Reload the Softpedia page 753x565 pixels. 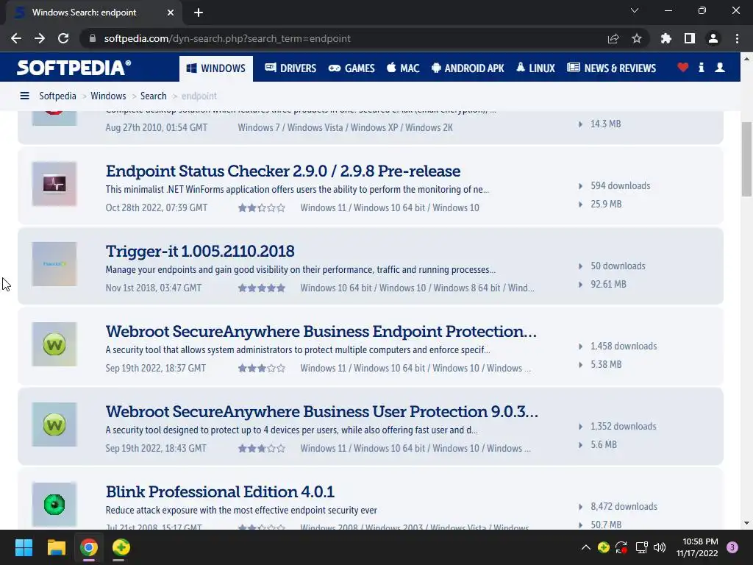click(x=63, y=38)
